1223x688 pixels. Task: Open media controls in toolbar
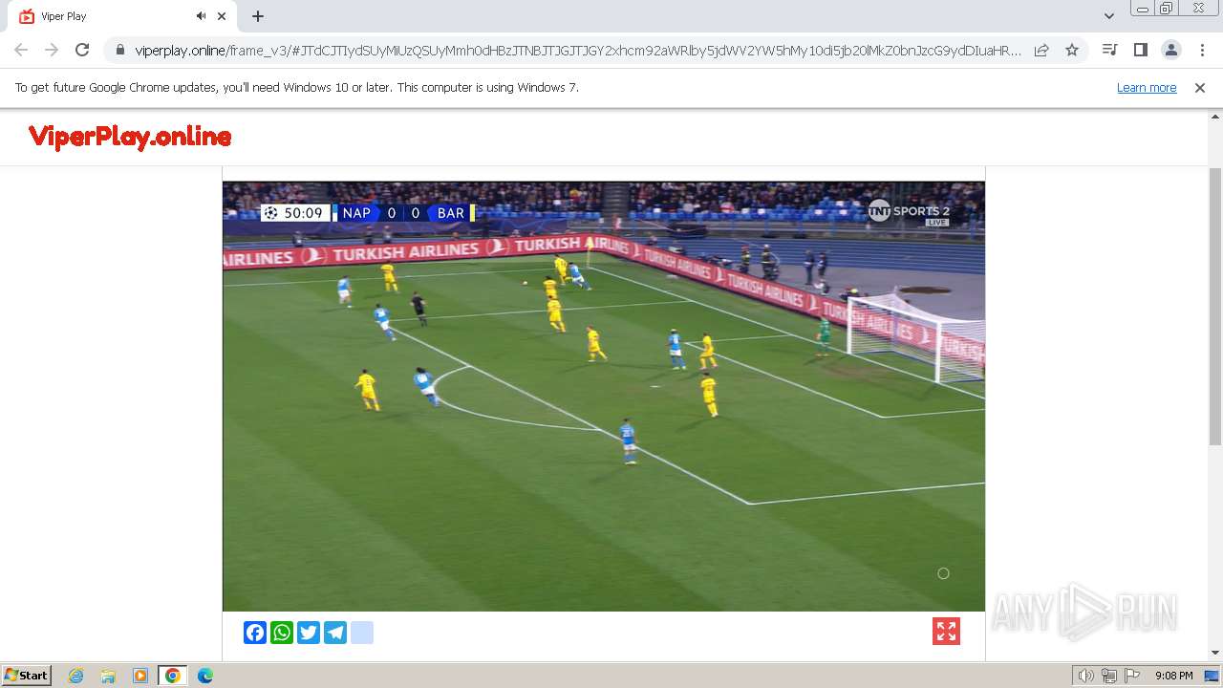[x=1109, y=50]
